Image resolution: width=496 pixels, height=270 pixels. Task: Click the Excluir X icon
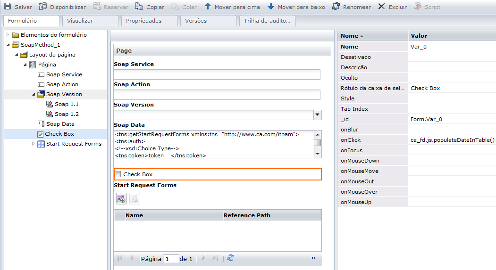(381, 6)
